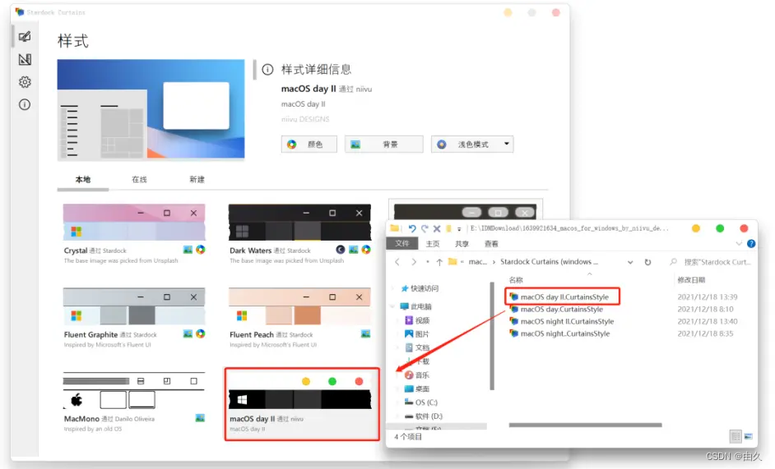
Task: Click Crystal's color wheel icon
Action: tap(200, 250)
